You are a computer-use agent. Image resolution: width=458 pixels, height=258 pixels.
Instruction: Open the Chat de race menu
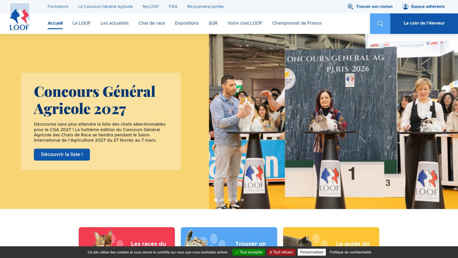152,23
